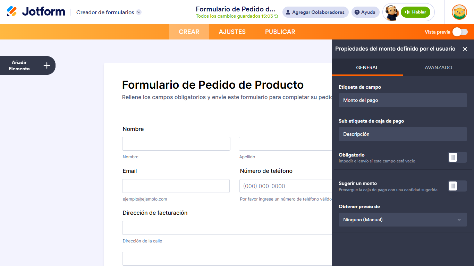The image size is (474, 266).
Task: Select the AVANZADO tab in properties
Action: 438,68
